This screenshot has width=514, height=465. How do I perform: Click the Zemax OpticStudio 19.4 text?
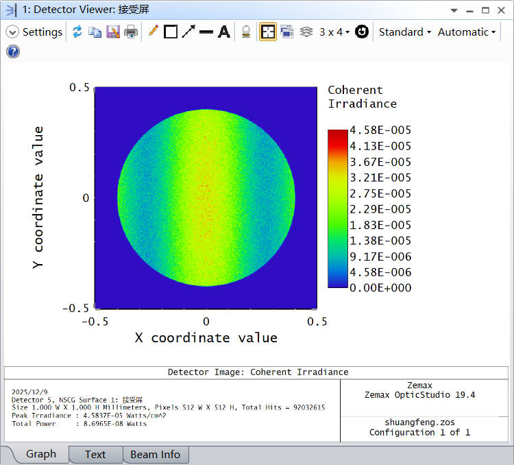coord(419,395)
